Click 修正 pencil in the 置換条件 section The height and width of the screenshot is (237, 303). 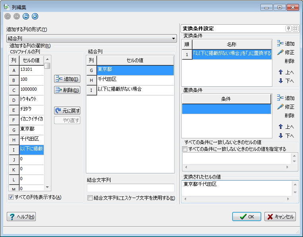tap(286, 107)
